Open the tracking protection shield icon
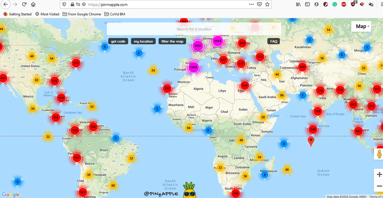 click(x=64, y=4)
